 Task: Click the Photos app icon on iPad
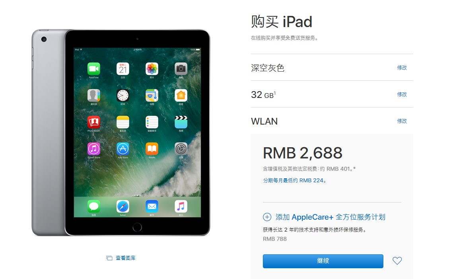152,69
